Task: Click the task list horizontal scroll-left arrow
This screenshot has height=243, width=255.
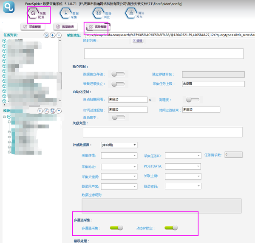Action: tap(4, 105)
